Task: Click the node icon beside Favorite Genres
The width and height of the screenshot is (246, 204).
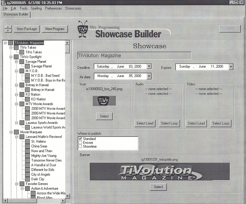Action: [22, 184]
